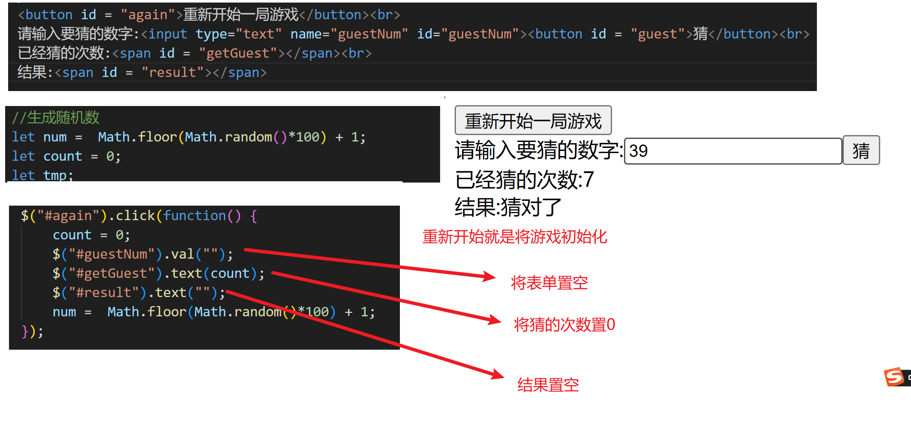Screen dimensions: 911x448
Task: Click the code $("#guestNum").val("");
Action: coord(143,254)
